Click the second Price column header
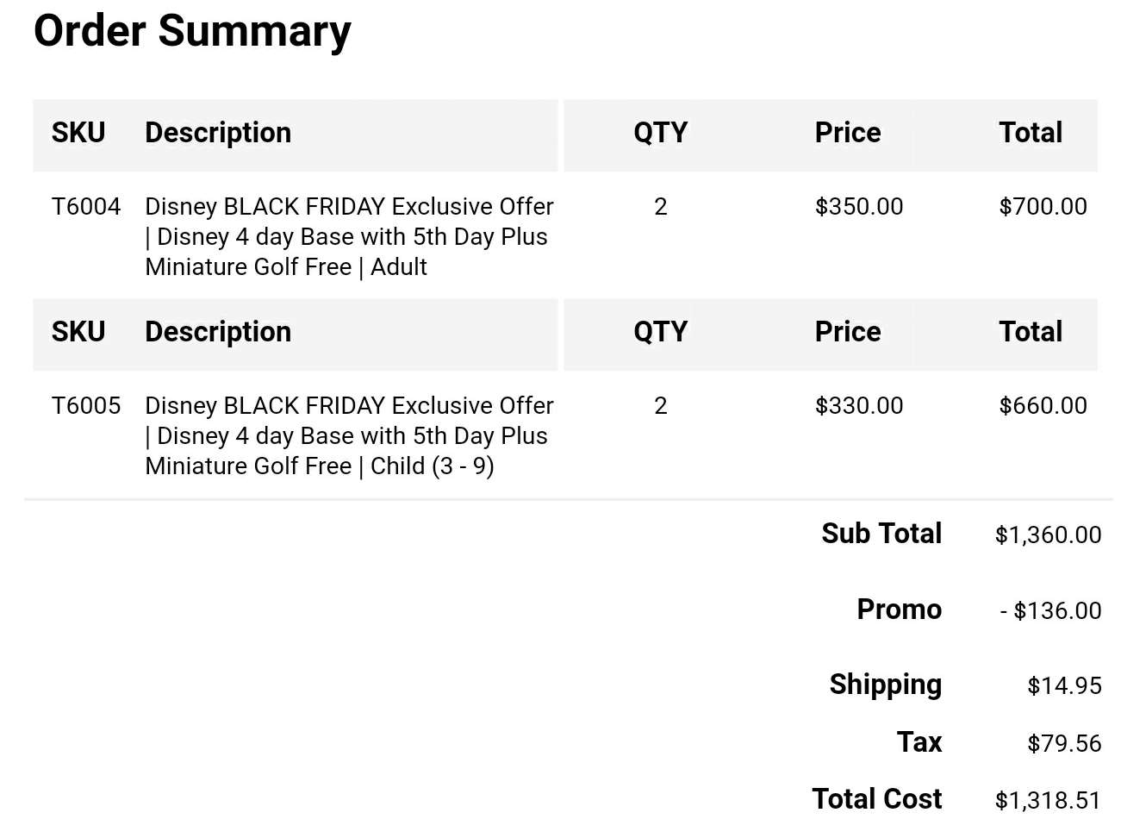 pyautogui.click(x=848, y=332)
